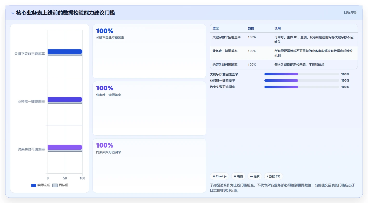The width and height of the screenshot is (368, 203).
Task: Toggle the 目标值 legend item
Action: coord(60,185)
